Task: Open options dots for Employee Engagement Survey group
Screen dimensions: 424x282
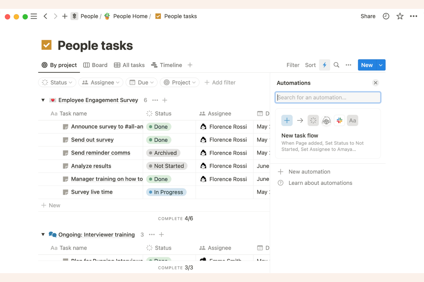Action: pos(155,100)
